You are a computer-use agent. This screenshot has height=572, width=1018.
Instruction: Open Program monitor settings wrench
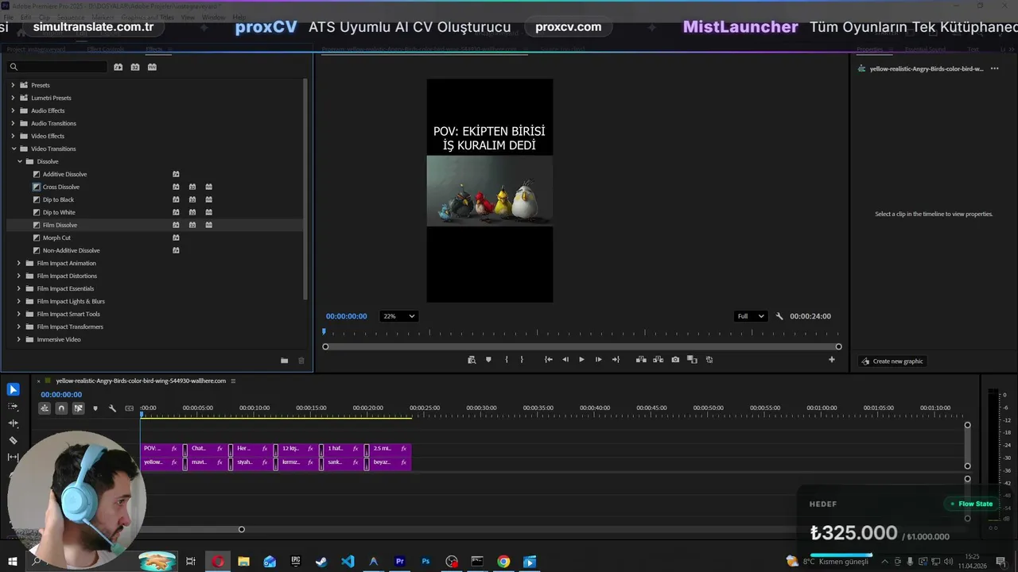point(779,316)
